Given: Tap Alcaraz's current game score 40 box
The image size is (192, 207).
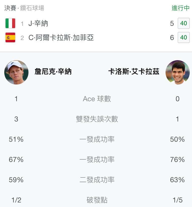Looking at the screenshot, I should coord(184,37).
